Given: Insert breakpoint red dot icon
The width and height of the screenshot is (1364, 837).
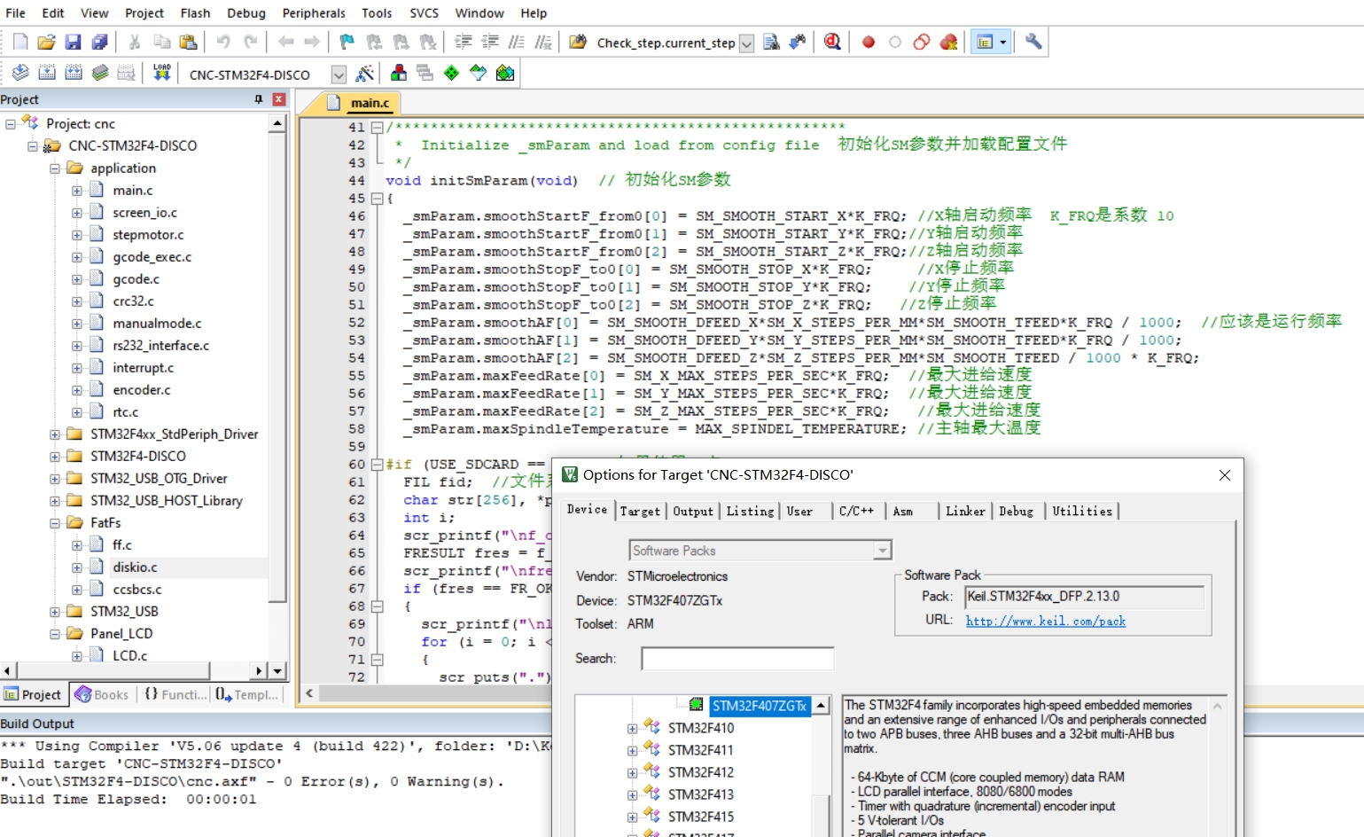Looking at the screenshot, I should click(x=869, y=42).
